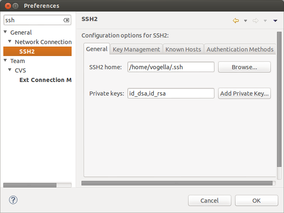Collapse the General tree node
Image resolution: width=284 pixels, height=213 pixels.
tap(5, 32)
